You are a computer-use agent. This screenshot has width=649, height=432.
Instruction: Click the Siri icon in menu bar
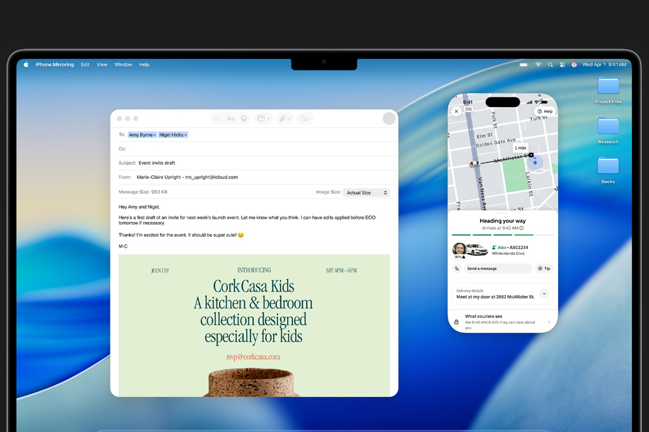(574, 64)
